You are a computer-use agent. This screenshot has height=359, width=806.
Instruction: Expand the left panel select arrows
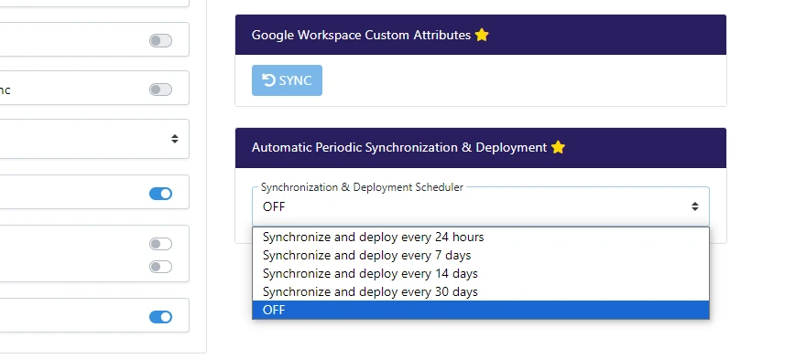[175, 139]
